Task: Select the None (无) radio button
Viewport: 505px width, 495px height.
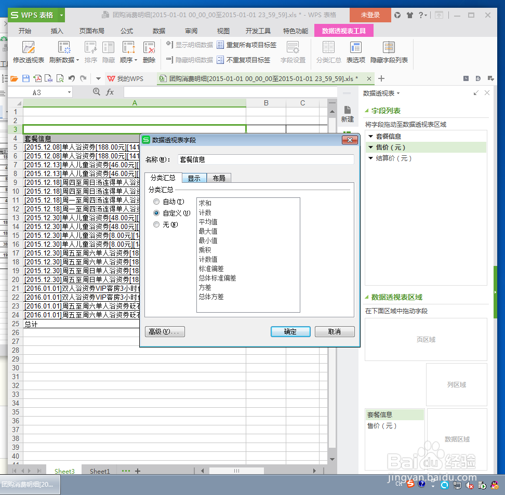Action: tap(156, 224)
